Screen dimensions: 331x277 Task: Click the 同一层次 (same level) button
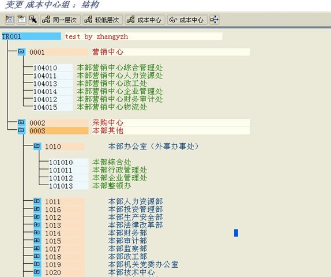click(x=61, y=20)
